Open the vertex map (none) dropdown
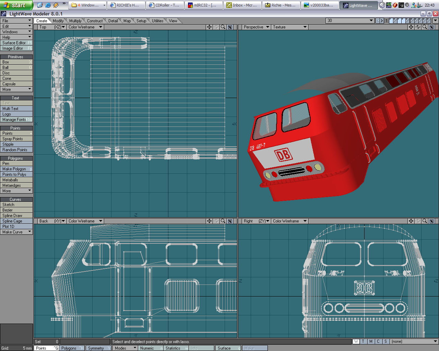The height and width of the screenshot is (351, 439). coord(414,341)
